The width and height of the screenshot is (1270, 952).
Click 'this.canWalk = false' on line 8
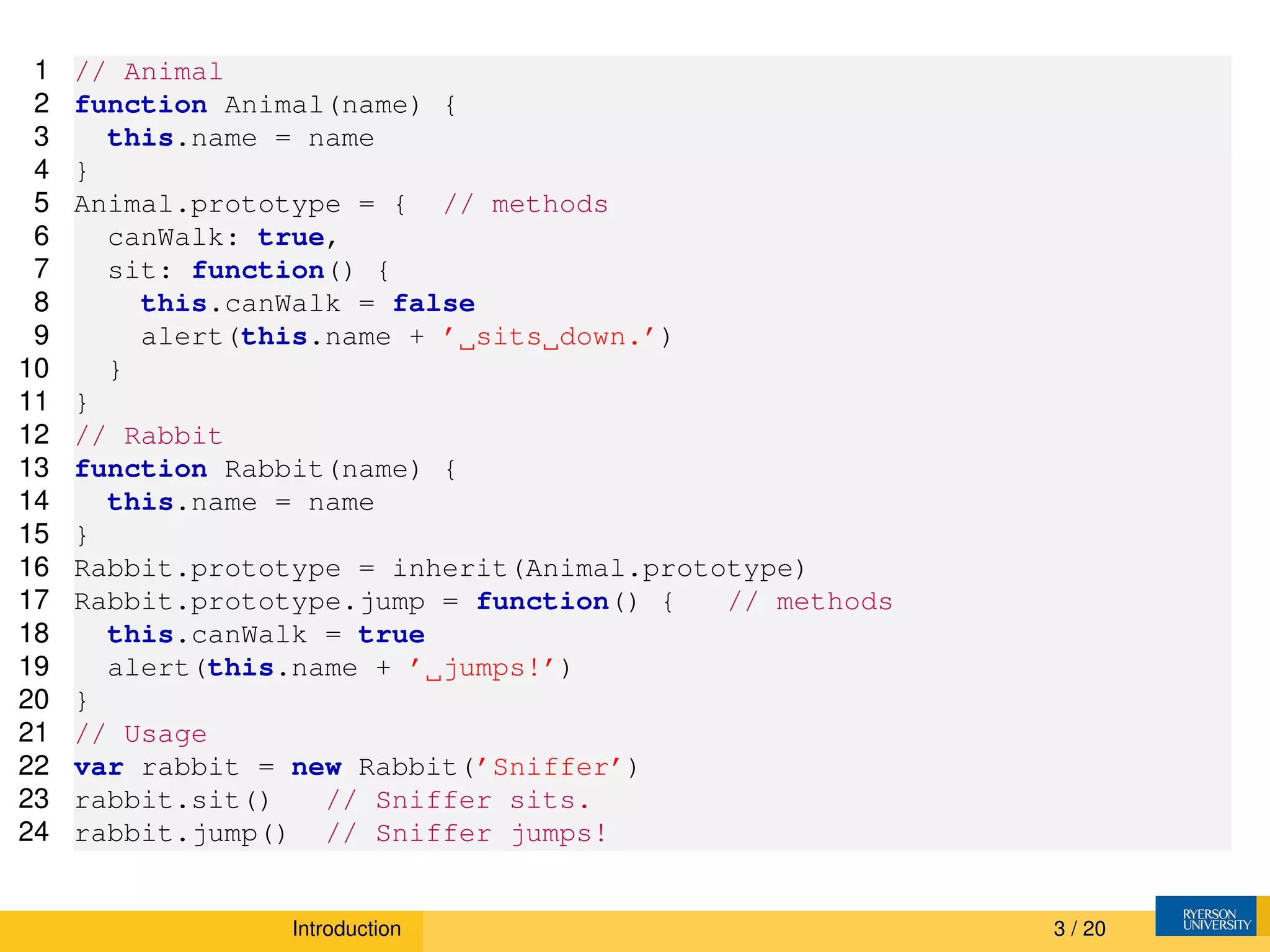click(x=308, y=304)
